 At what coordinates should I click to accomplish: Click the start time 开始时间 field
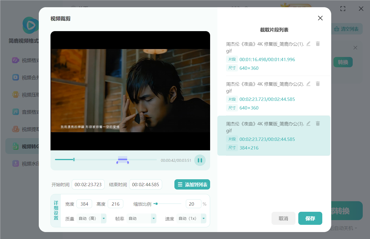(88, 185)
